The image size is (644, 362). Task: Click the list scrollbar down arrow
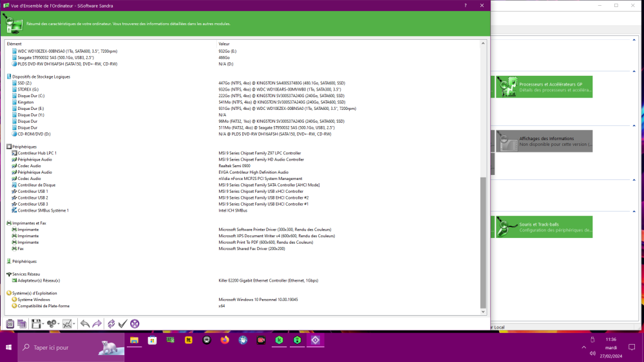[x=483, y=312]
